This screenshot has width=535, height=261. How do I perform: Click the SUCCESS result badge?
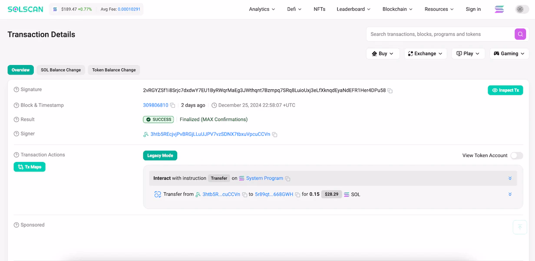(159, 119)
